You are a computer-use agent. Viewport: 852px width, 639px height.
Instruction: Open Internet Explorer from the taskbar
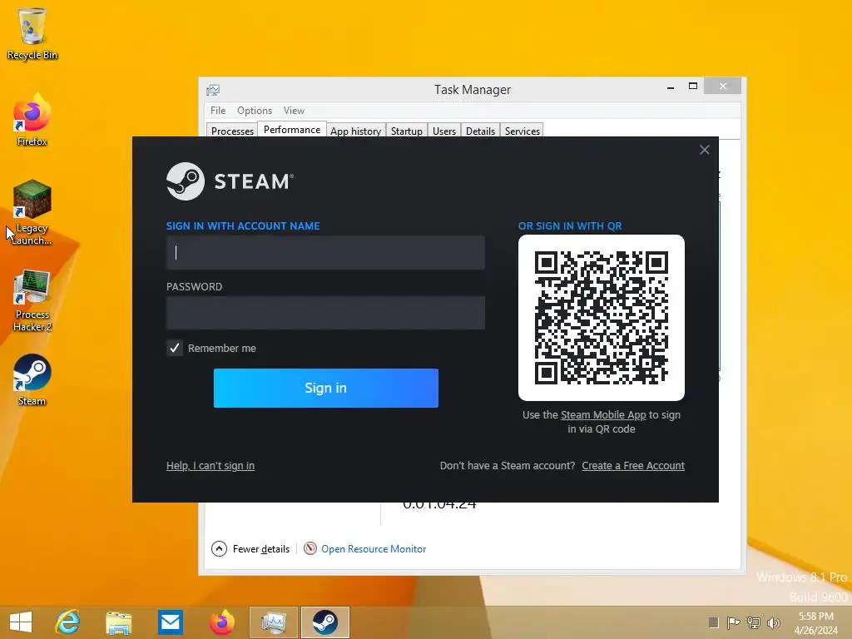point(68,622)
